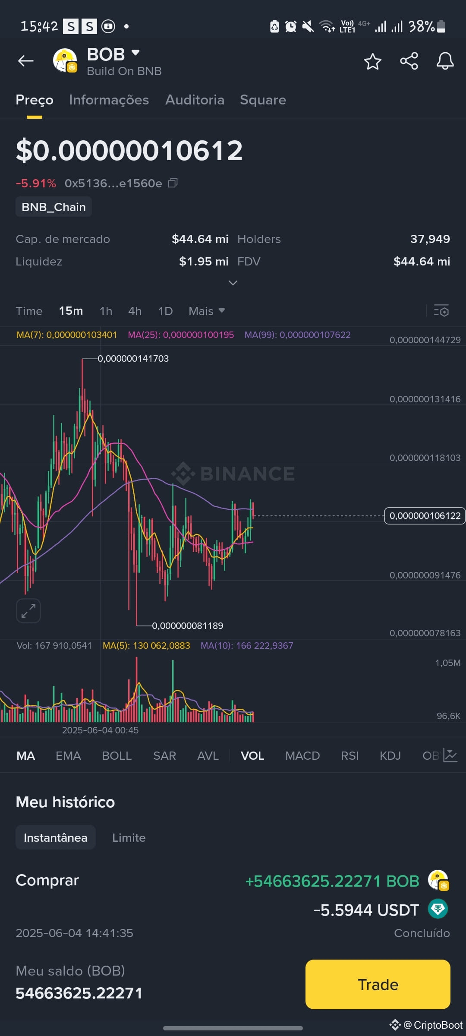Tap the Liquidez value $1.95 mi
This screenshot has width=466, height=1036.
[204, 261]
